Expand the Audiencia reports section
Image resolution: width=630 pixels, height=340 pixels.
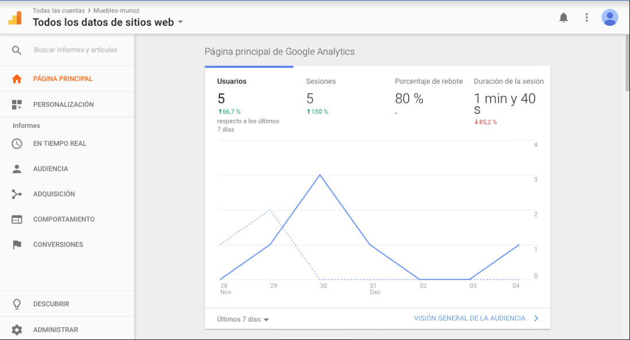click(x=51, y=169)
